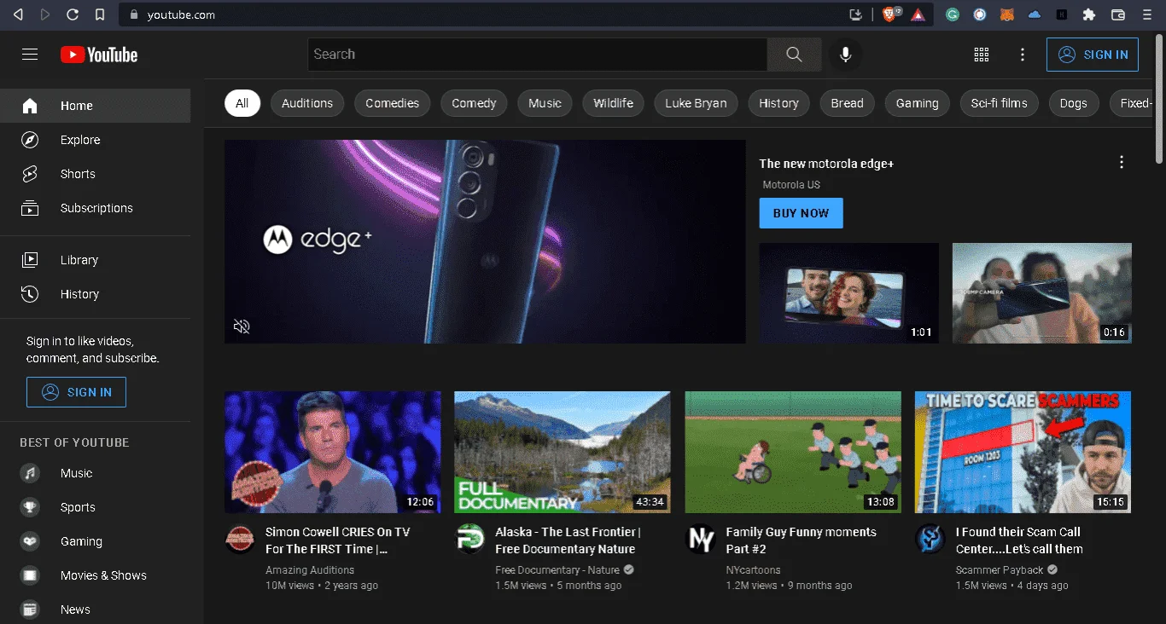Open the Brave Rewards triangle icon
Screen dimensions: 1166x624
[918, 14]
